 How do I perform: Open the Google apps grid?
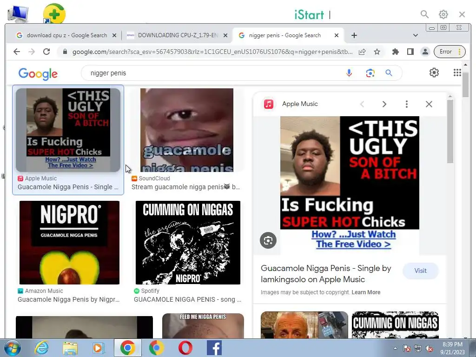point(457,73)
